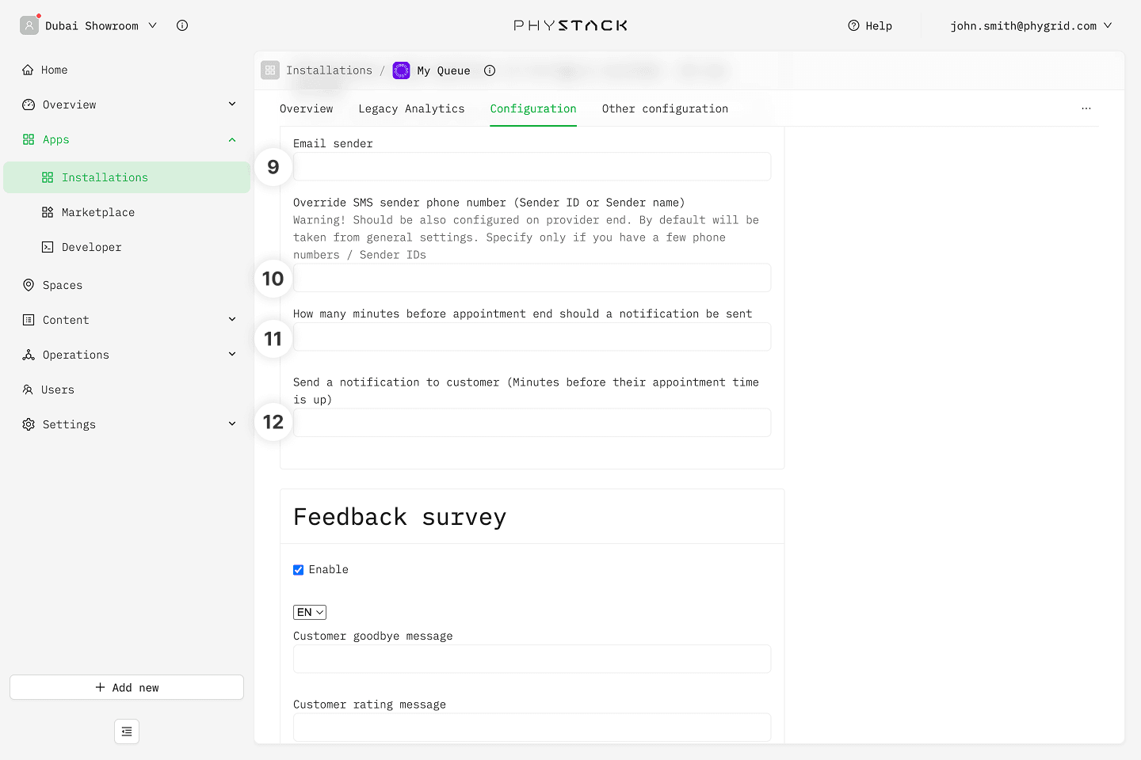Switch to the Legacy Analytics tab
Viewport: 1141px width, 760px height.
pyautogui.click(x=411, y=108)
